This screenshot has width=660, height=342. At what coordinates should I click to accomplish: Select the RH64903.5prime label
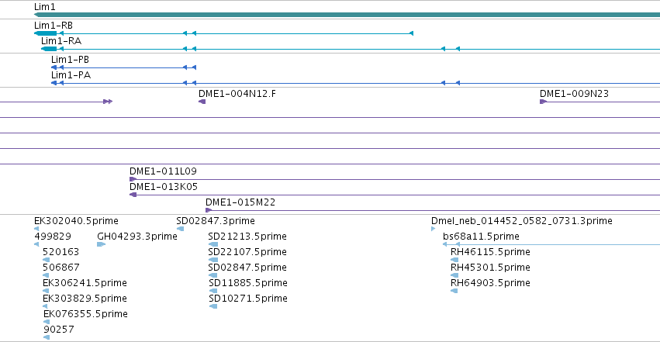pyautogui.click(x=490, y=283)
